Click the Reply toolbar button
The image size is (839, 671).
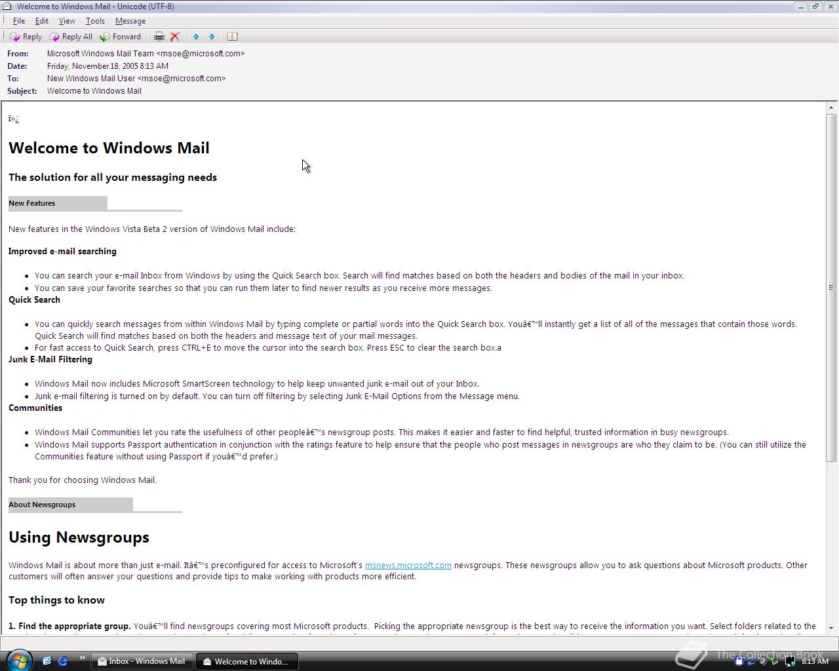(26, 37)
